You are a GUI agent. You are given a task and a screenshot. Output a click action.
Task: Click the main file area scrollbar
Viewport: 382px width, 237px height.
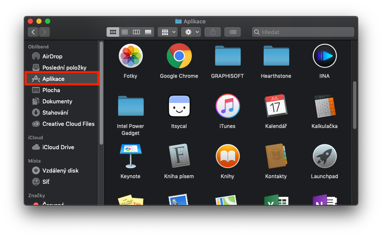point(355,105)
